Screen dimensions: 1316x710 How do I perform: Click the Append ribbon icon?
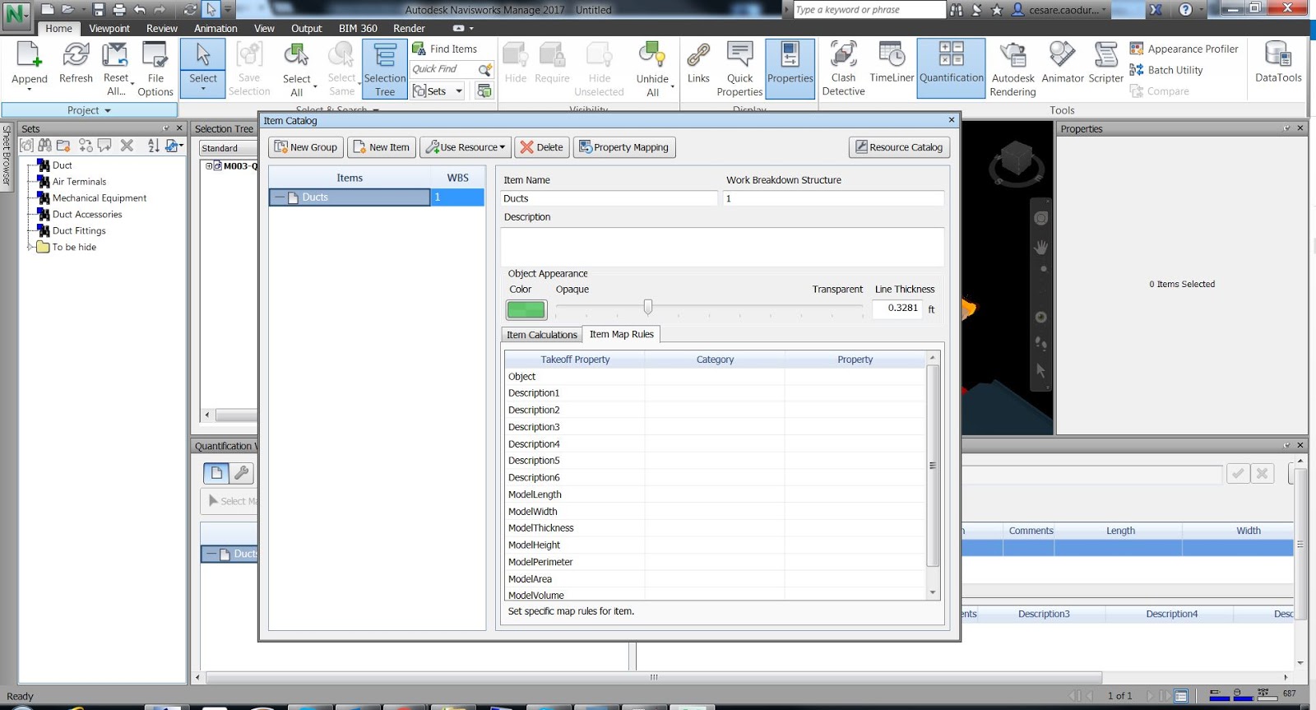coord(29,56)
